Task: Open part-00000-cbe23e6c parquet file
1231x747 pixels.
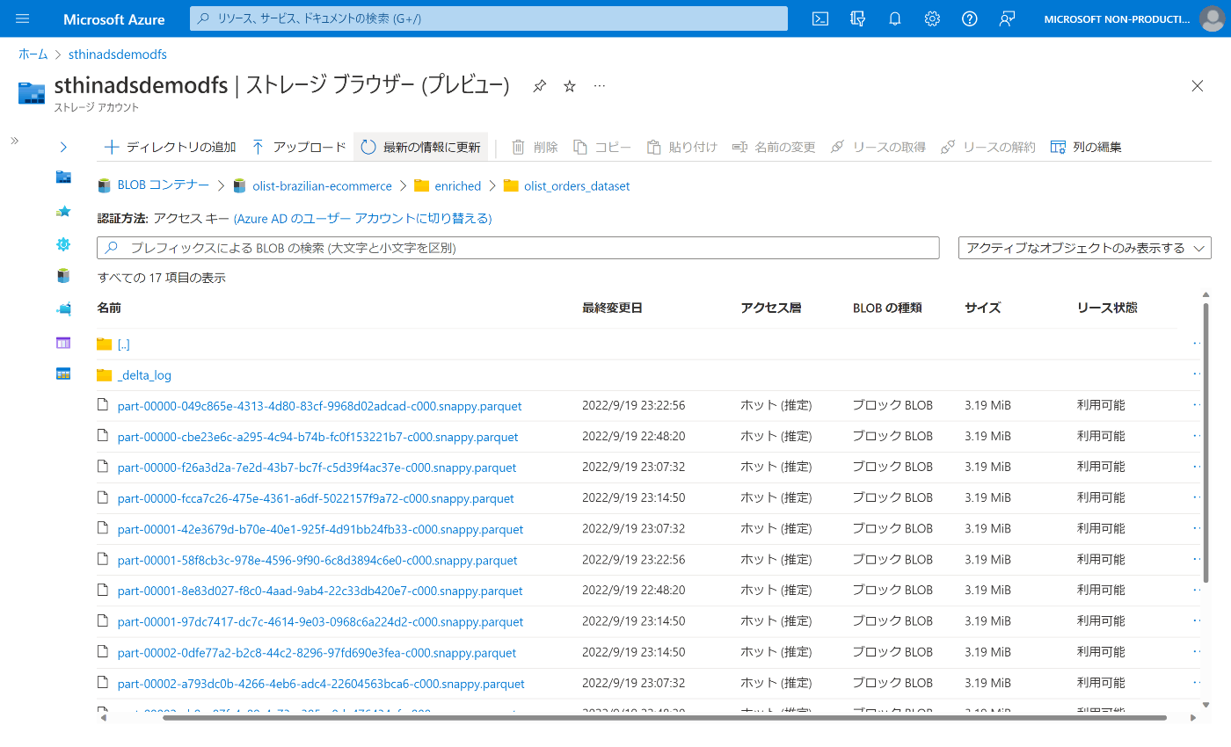Action: click(317, 437)
